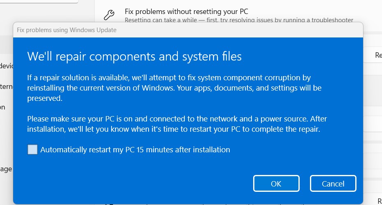Click the cut-off 'R' button at bottom right
The height and width of the screenshot is (205, 382).
379,200
